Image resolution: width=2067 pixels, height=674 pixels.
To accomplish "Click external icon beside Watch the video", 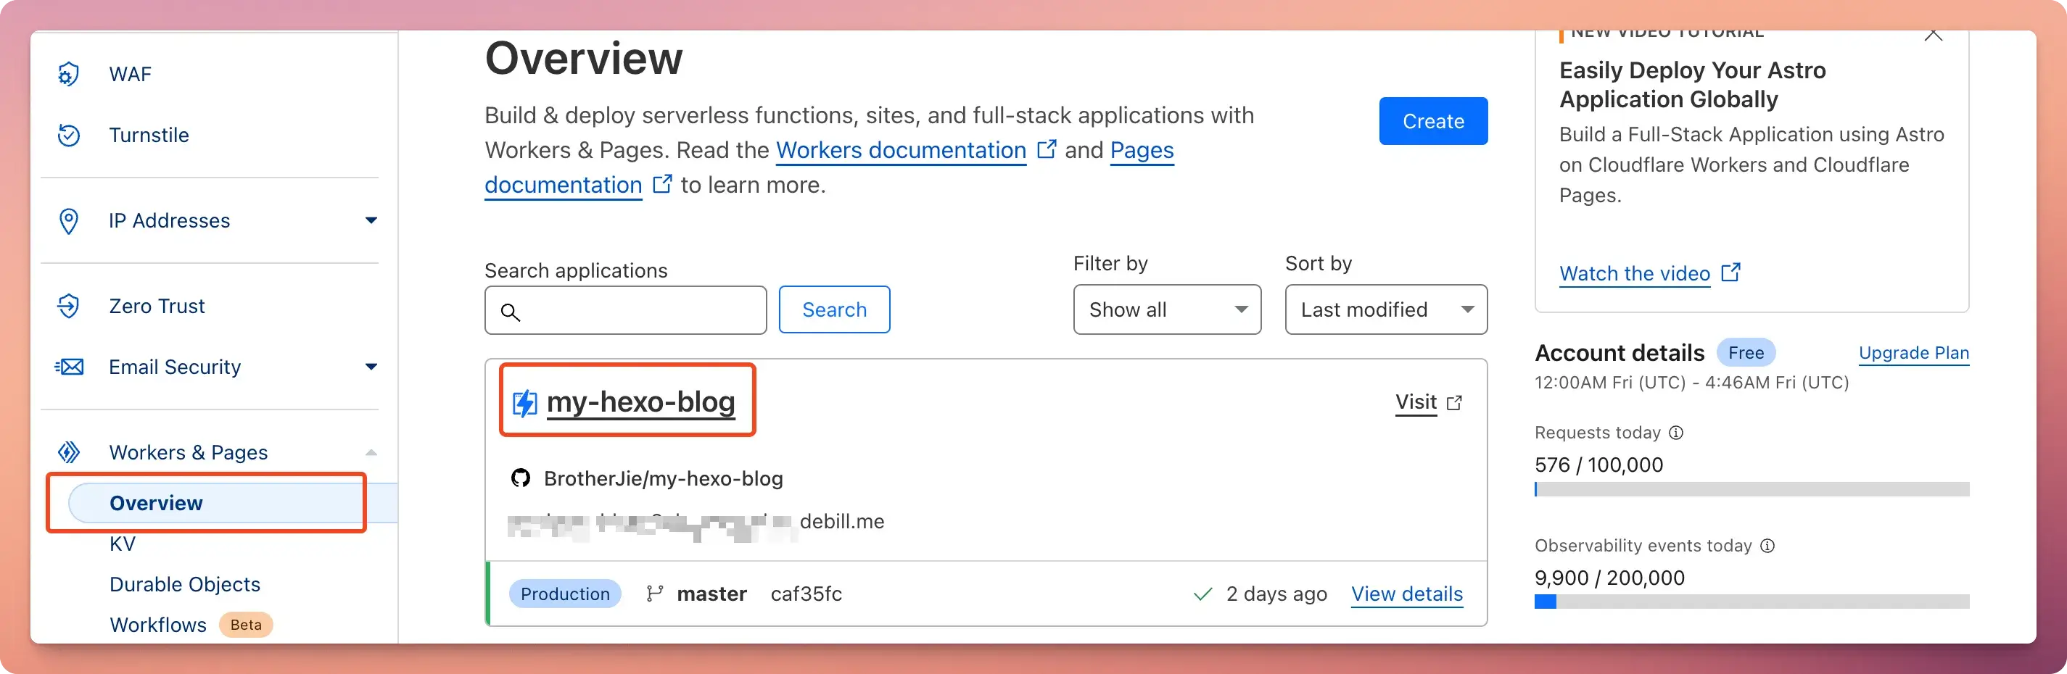I will coord(1730,272).
